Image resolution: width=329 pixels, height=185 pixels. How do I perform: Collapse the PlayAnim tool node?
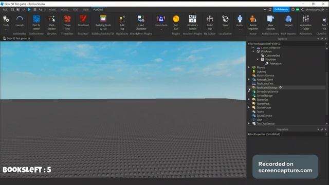pos(253,51)
